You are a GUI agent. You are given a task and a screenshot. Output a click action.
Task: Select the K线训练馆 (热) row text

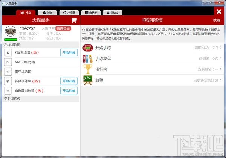pos(27,53)
